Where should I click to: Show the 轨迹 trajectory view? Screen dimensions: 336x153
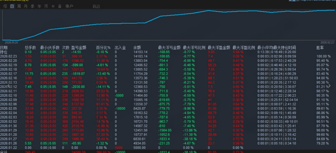tap(96, 7)
